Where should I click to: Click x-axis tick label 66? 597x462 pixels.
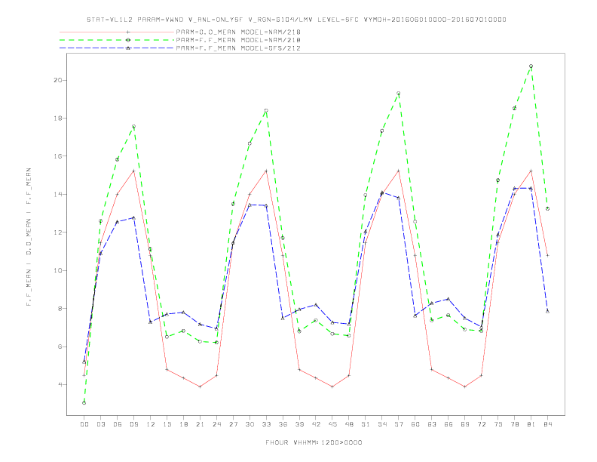pyautogui.click(x=449, y=424)
